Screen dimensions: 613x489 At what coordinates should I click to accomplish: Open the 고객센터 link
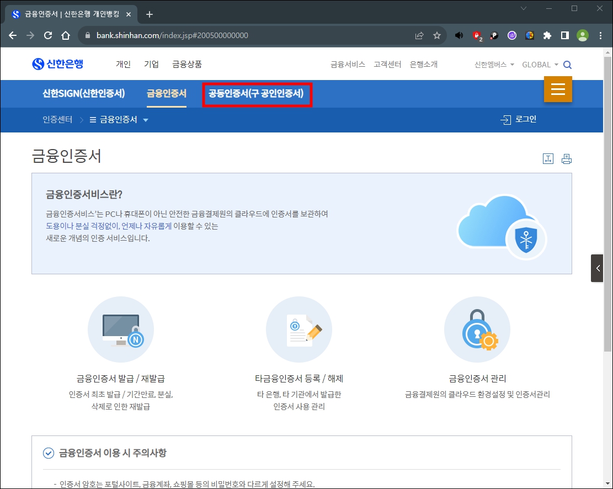pos(387,64)
